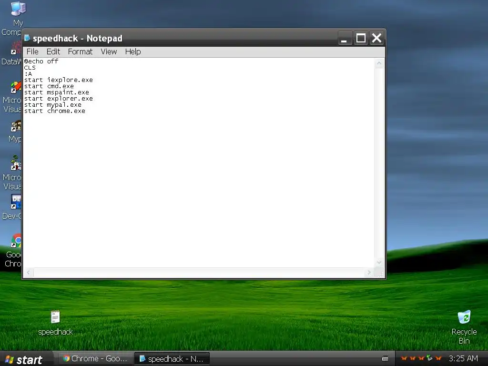Image resolution: width=488 pixels, height=366 pixels.
Task: Select the DataW desktop shortcut
Action: click(x=11, y=53)
